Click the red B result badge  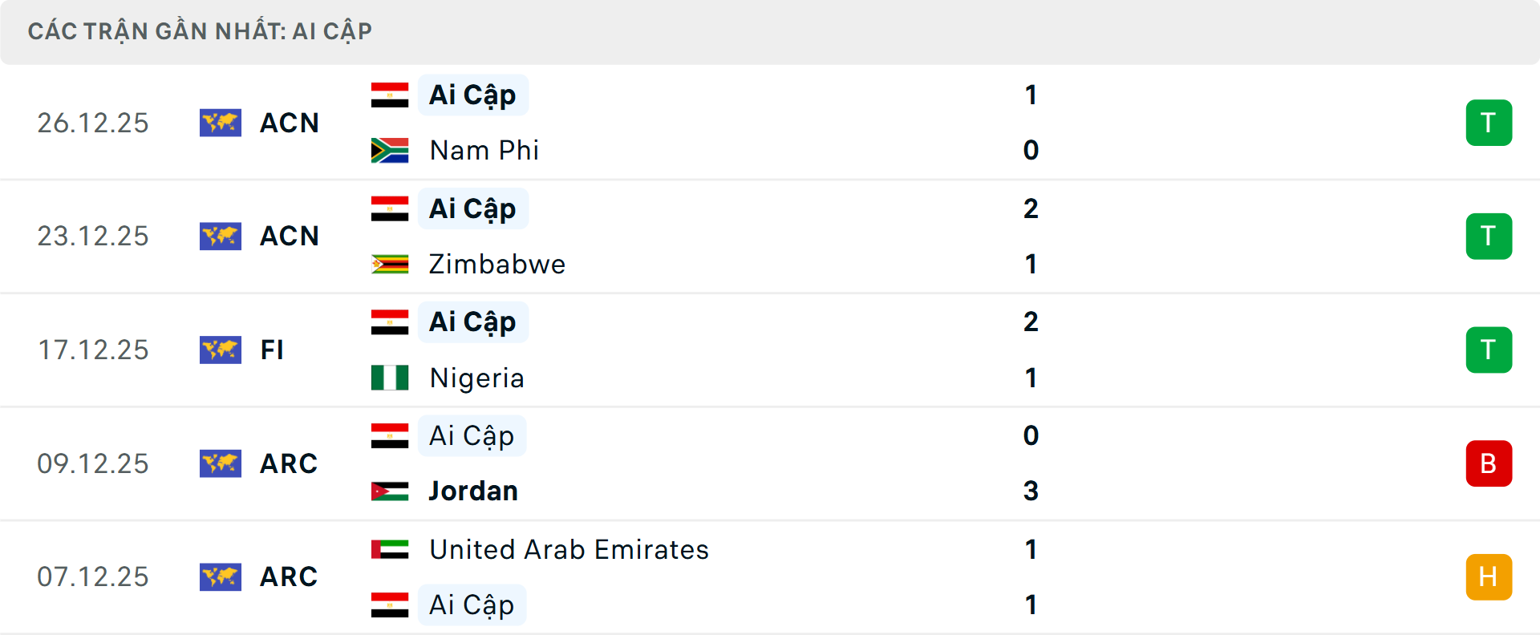(1489, 463)
